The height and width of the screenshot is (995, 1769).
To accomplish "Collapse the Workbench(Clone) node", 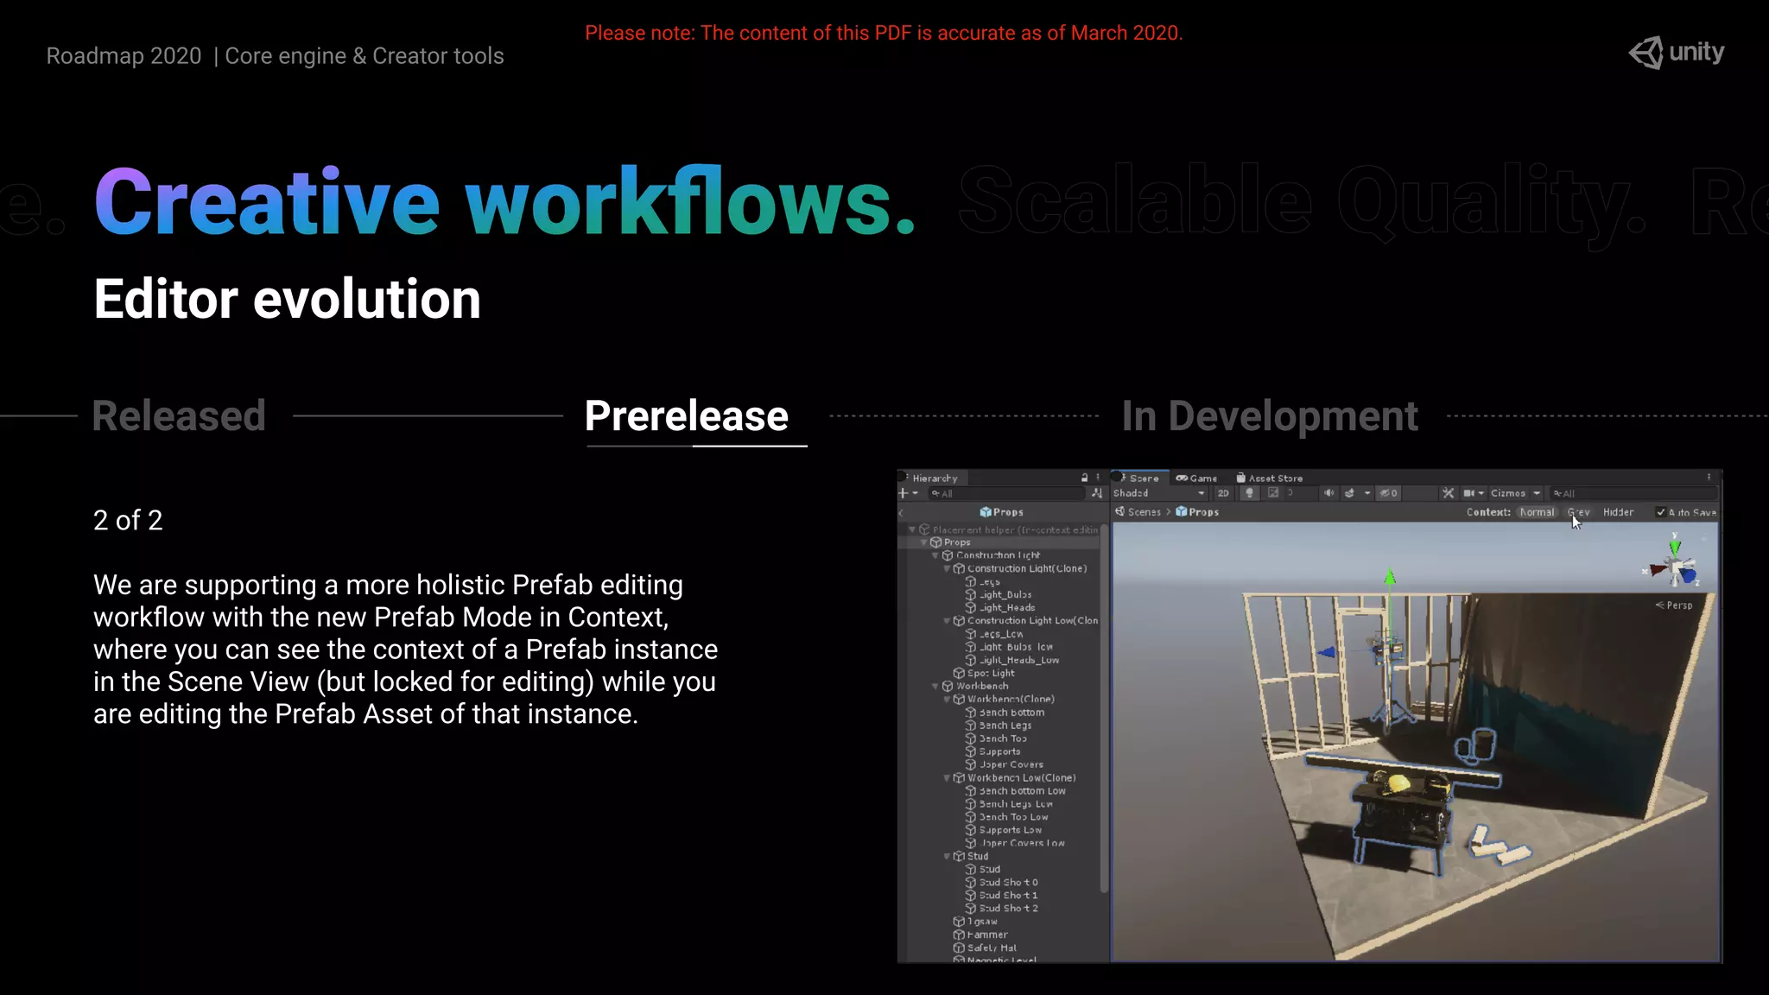I will [947, 700].
